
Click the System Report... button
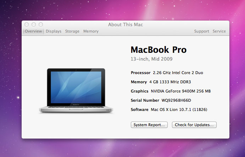coord(149,125)
